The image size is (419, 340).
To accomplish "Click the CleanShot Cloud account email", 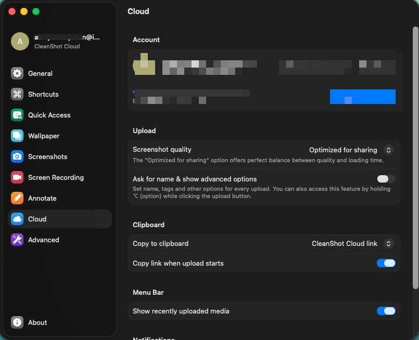I will (x=67, y=37).
